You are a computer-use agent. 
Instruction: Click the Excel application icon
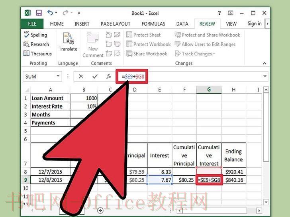click(28, 13)
